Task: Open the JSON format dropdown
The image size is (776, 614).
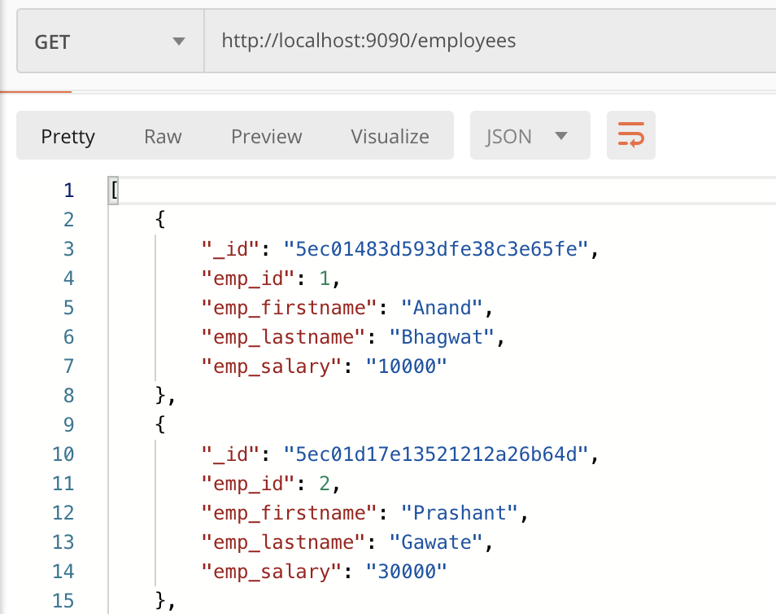Action: pos(530,135)
